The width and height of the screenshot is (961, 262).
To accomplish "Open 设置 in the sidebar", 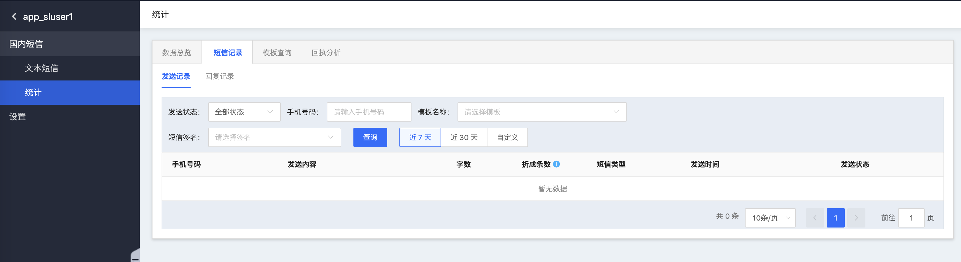I will point(70,117).
